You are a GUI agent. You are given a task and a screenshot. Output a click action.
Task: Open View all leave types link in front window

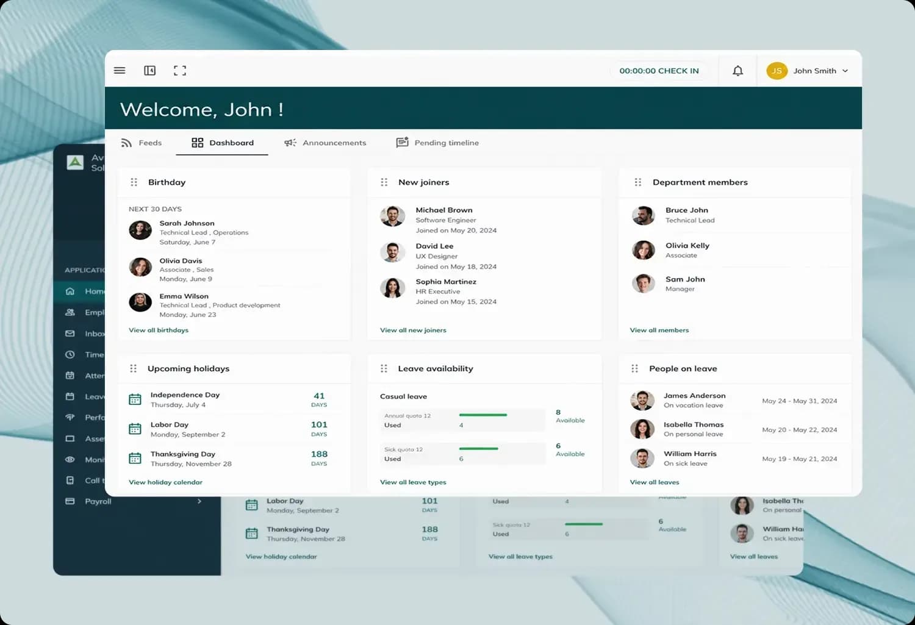tap(413, 482)
